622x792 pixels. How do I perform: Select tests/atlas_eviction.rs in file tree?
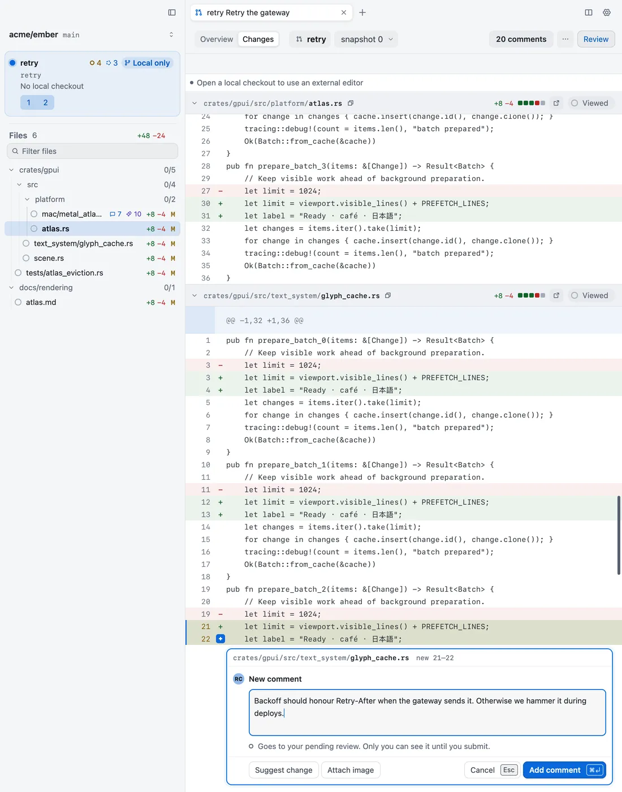point(92,273)
